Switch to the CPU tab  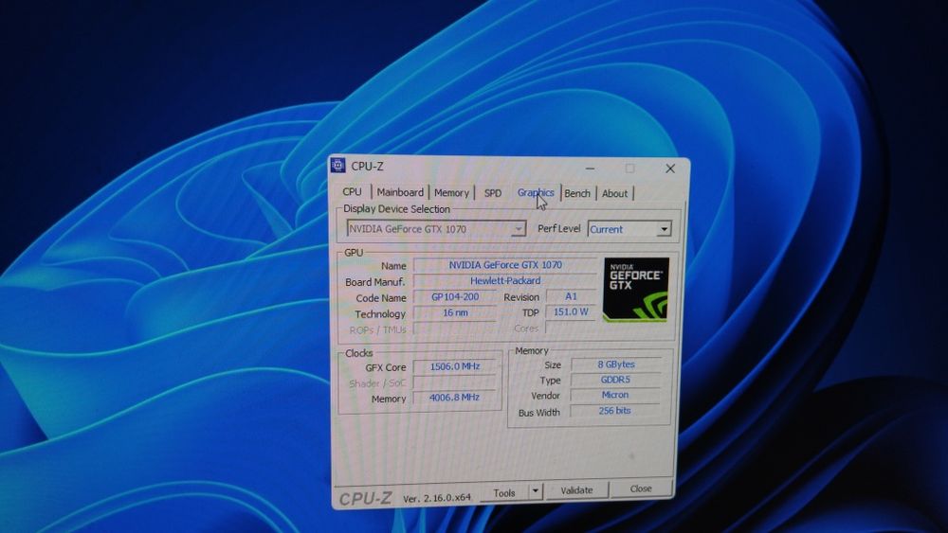(352, 192)
